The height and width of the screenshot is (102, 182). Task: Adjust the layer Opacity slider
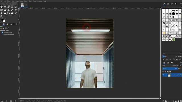170,69
